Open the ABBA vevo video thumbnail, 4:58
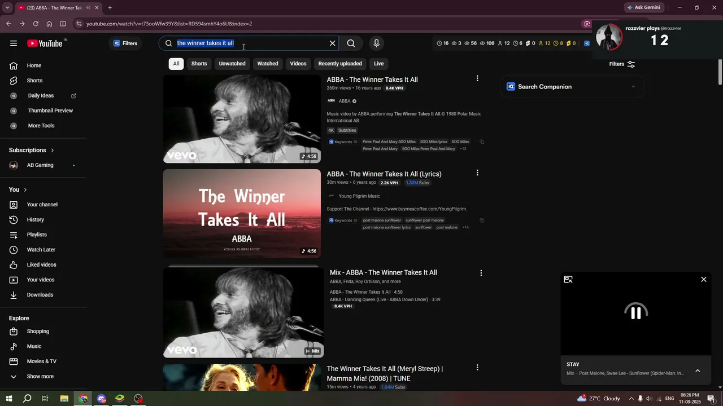Viewport: 723px width, 406px height. click(x=242, y=119)
